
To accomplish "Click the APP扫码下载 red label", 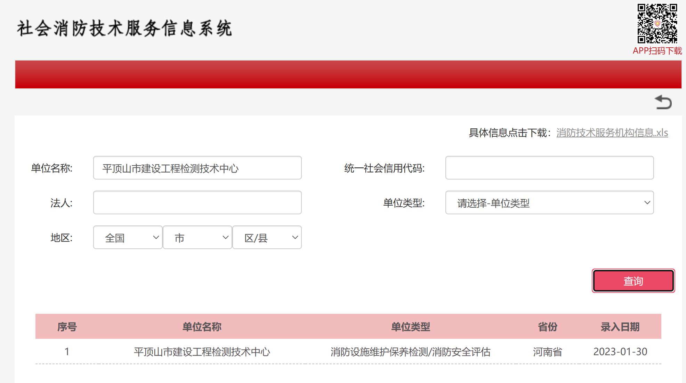I will [x=657, y=51].
